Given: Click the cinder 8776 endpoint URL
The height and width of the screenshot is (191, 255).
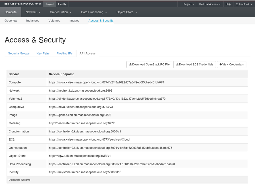Looking at the screenshot, I should (107, 98).
